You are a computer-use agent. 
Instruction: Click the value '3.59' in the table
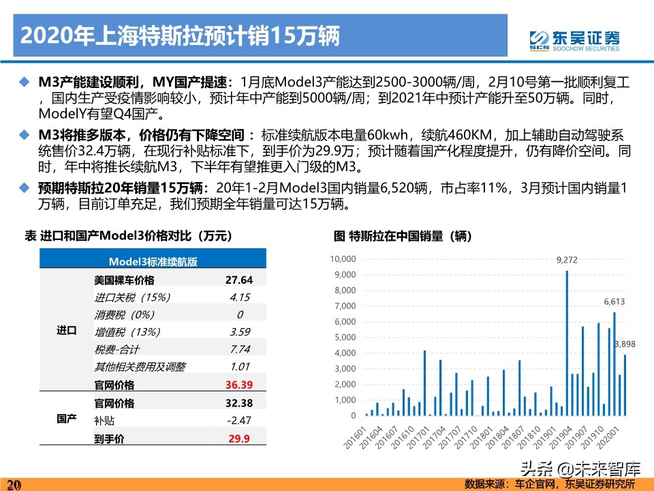click(x=240, y=332)
